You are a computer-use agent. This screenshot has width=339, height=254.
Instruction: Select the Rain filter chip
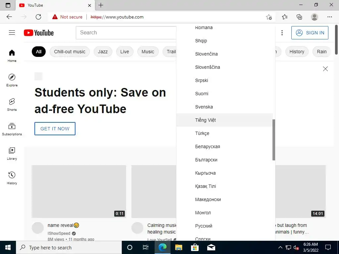(x=322, y=52)
